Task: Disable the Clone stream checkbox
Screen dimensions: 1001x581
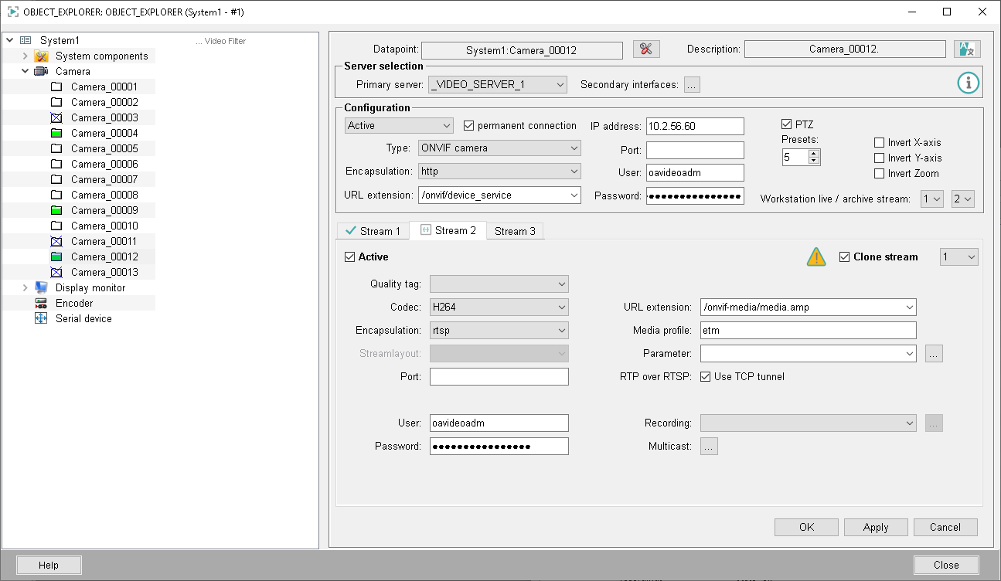Action: [845, 257]
